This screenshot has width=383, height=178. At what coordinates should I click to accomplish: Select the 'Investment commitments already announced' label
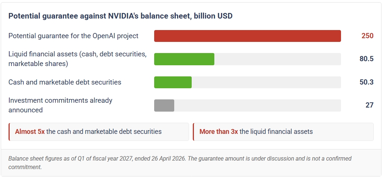coord(60,105)
